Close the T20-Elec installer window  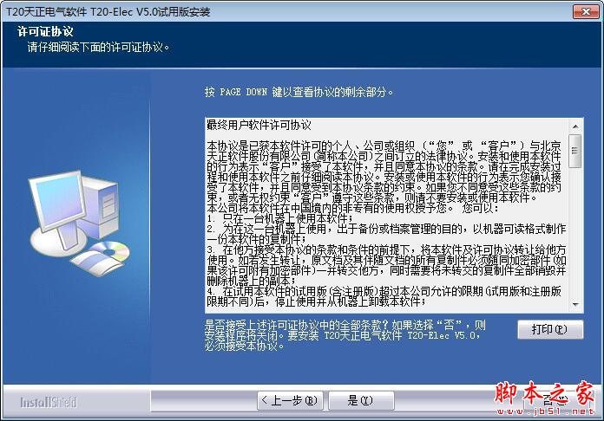coord(586,12)
